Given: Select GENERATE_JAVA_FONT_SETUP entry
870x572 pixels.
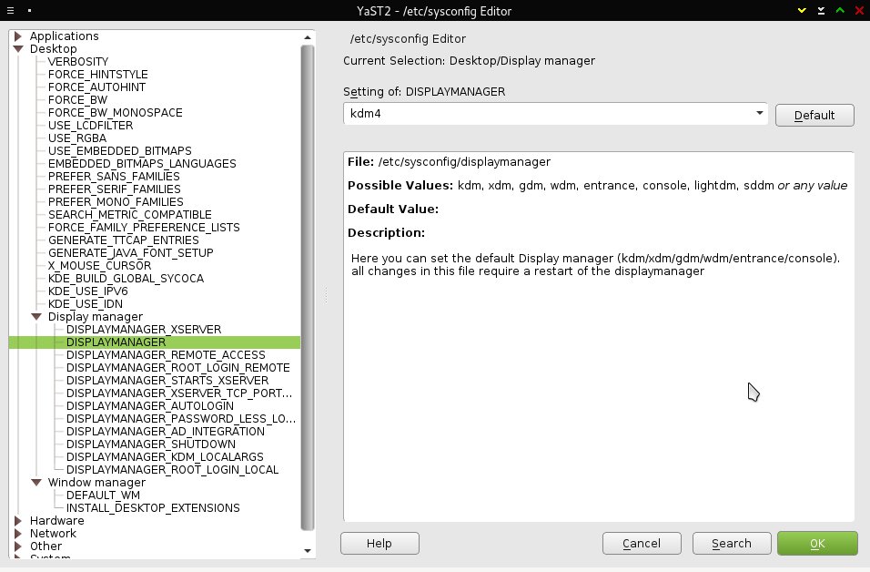Looking at the screenshot, I should pos(130,253).
